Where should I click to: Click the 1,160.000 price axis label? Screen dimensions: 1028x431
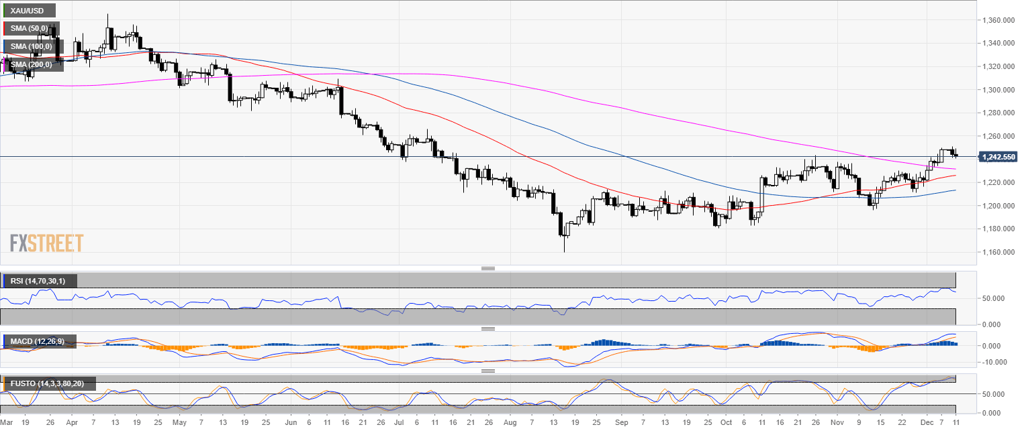[x=997, y=252]
